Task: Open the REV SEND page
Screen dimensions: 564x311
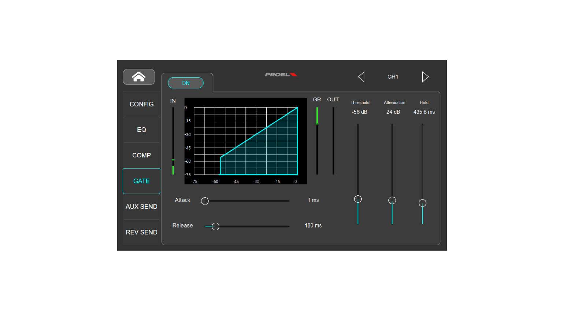Action: click(x=141, y=232)
